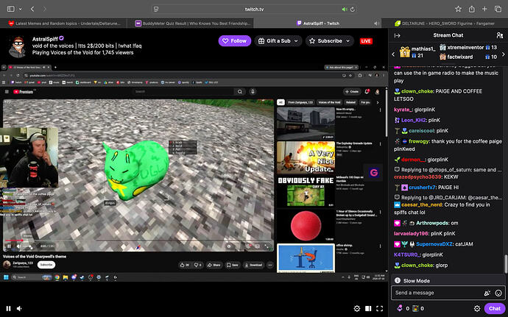
Task: Open the emote picker in message box
Action: [x=498, y=293]
